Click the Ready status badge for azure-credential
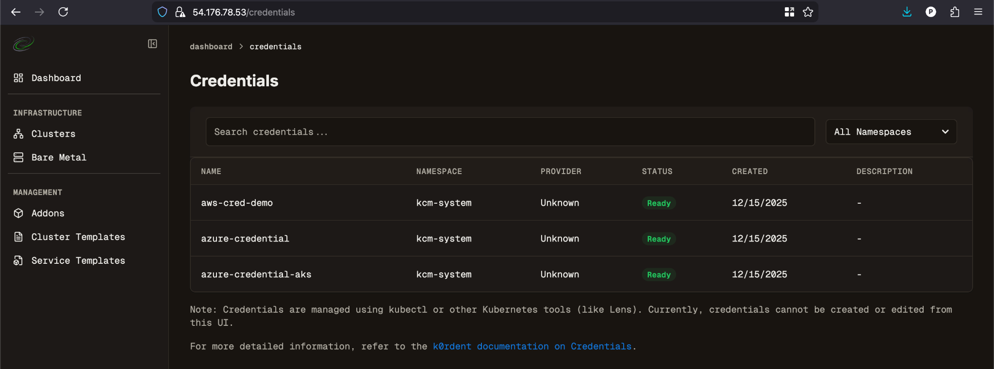The width and height of the screenshot is (994, 369). [x=659, y=239]
